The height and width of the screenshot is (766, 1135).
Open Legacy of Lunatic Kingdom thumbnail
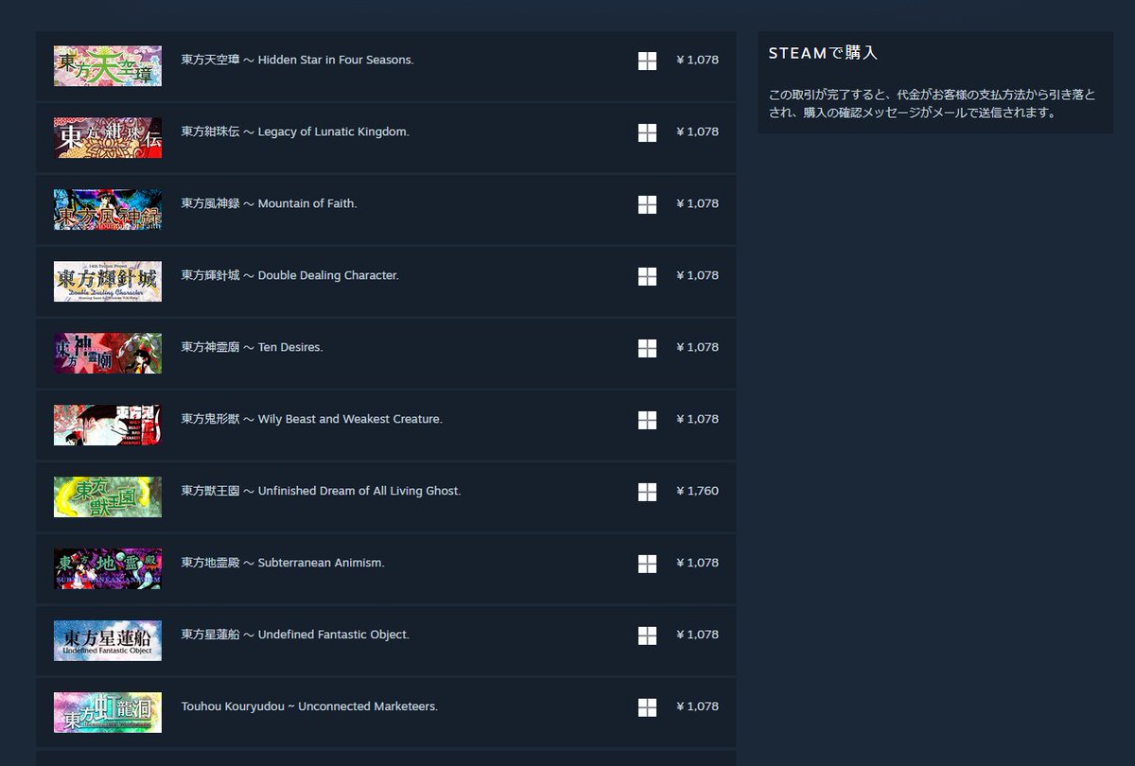pos(108,138)
